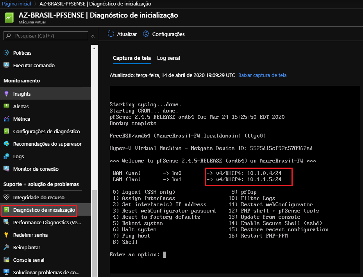Click the Logs icon
The height and width of the screenshot is (277, 363).
pyautogui.click(x=7, y=156)
